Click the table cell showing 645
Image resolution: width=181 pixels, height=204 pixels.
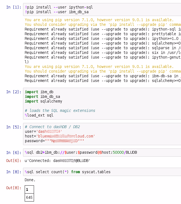pos(29,197)
